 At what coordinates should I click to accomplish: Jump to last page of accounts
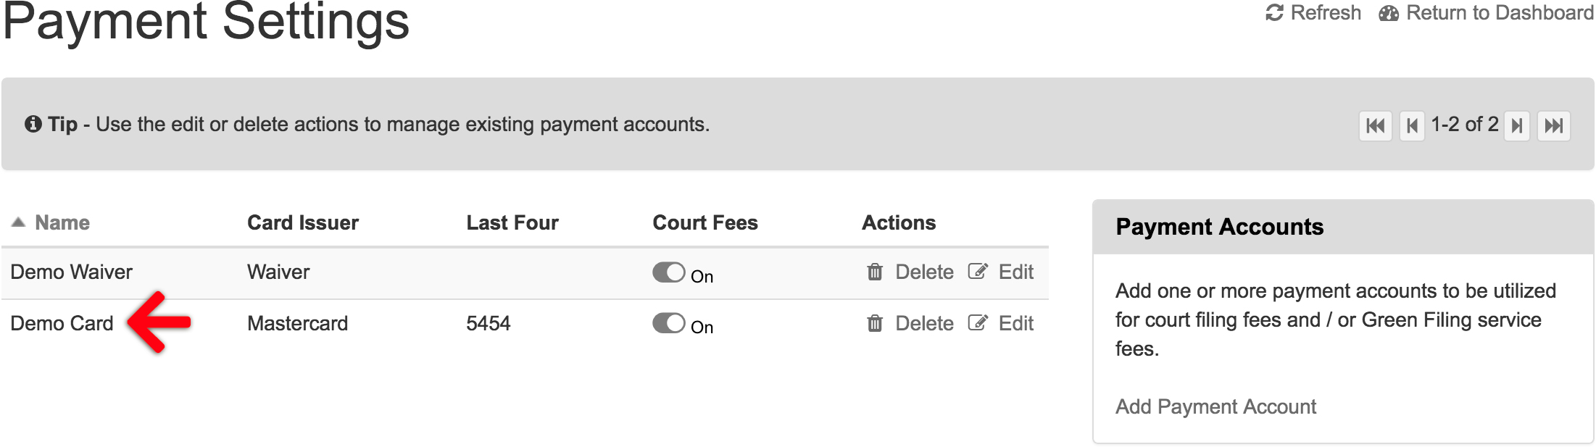pyautogui.click(x=1553, y=126)
